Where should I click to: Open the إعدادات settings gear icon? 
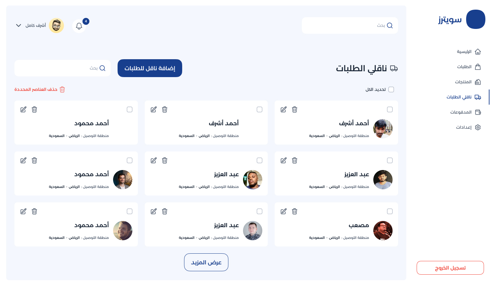coord(478,127)
